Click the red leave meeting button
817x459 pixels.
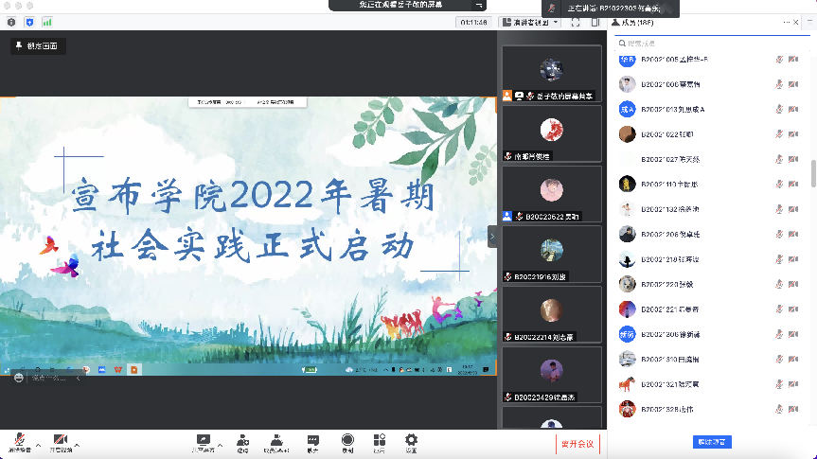tap(577, 442)
